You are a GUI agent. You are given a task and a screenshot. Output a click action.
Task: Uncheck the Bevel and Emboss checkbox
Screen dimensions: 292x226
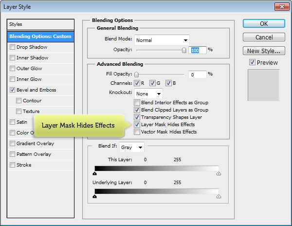tap(12, 90)
